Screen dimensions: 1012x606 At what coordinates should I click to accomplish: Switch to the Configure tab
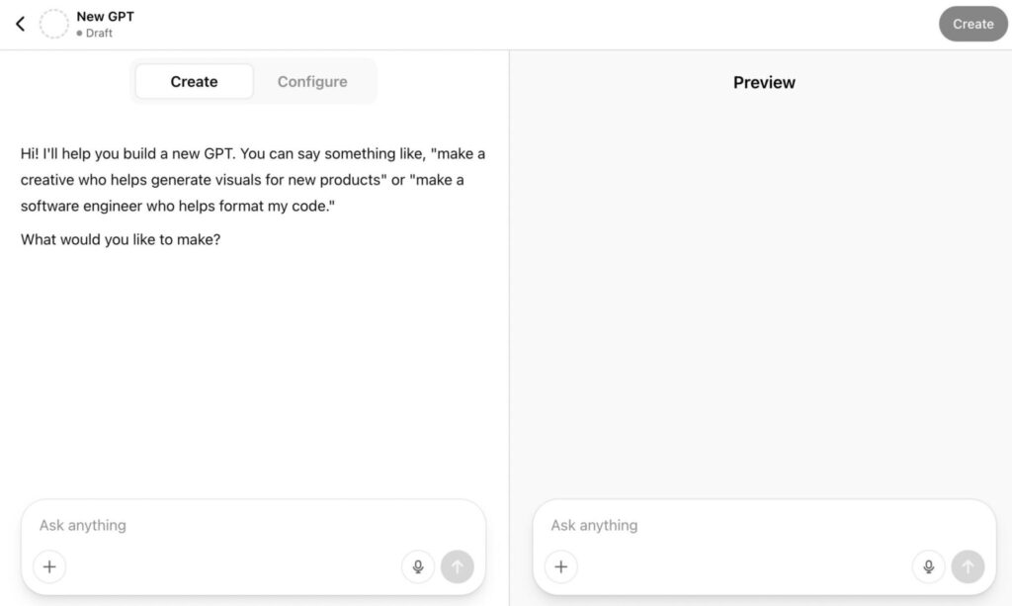312,82
